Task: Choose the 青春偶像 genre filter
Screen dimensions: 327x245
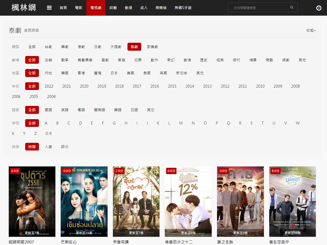Action: click(x=85, y=60)
